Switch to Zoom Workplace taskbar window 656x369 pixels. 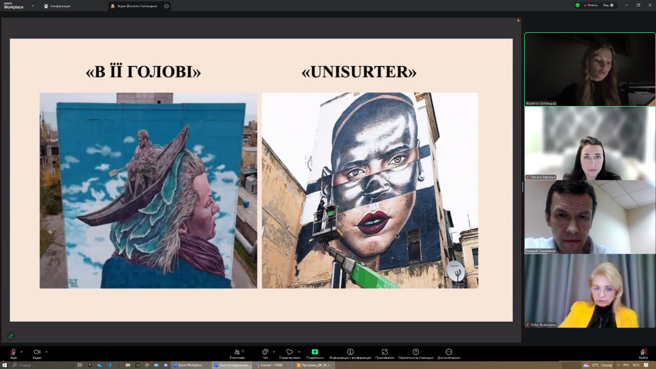click(x=191, y=365)
